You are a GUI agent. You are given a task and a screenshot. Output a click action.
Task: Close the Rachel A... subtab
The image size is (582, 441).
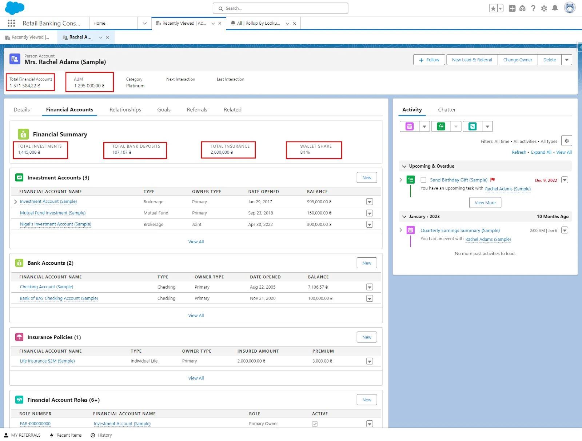[x=107, y=37]
